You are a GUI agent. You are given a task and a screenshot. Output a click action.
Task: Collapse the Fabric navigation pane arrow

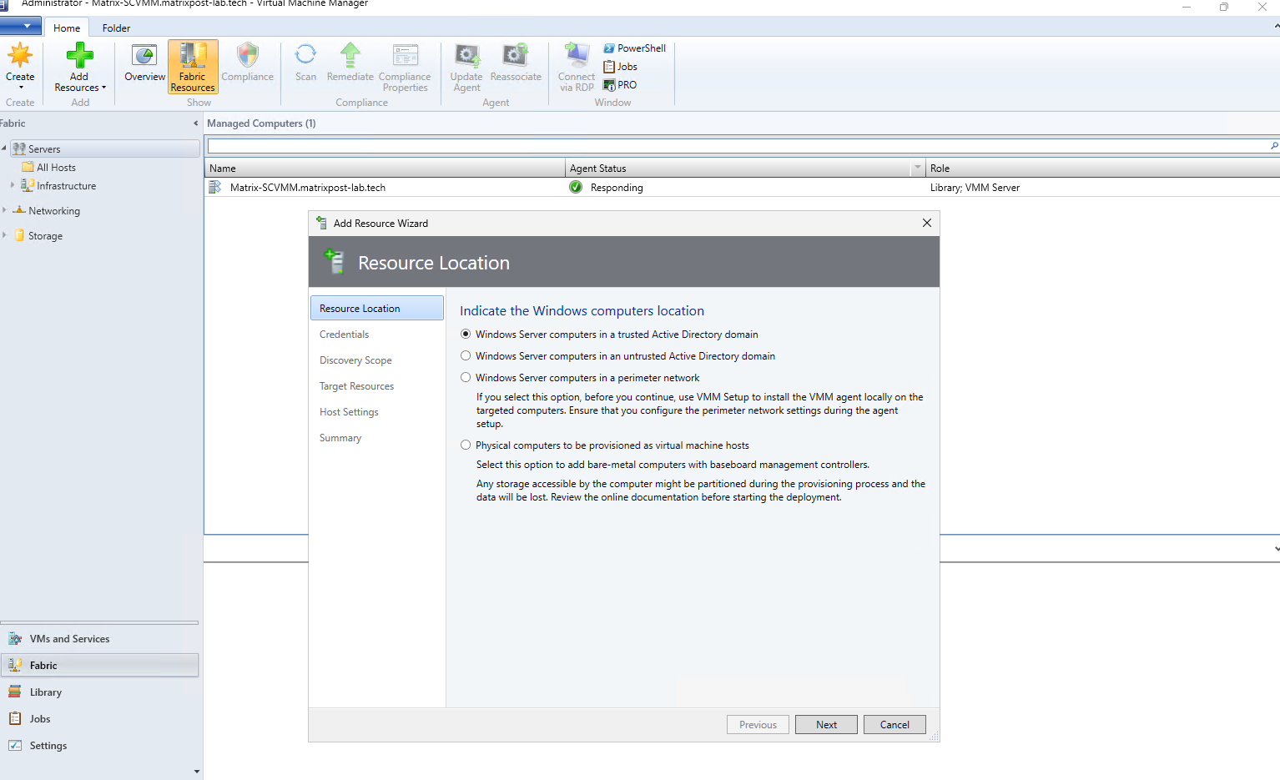coord(195,123)
